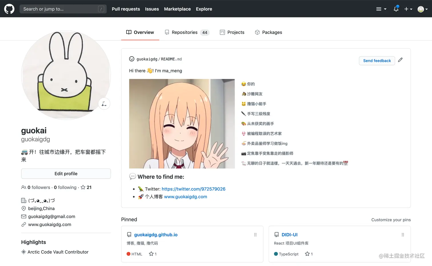This screenshot has width=432, height=266.
Task: Click the beijing,China location text
Action: pos(41,208)
